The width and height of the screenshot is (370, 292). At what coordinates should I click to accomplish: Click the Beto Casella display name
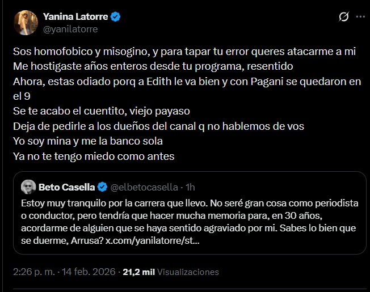(67, 186)
